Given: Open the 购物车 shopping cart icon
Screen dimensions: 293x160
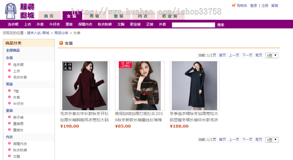Looking at the screenshot, I should click(x=233, y=6).
